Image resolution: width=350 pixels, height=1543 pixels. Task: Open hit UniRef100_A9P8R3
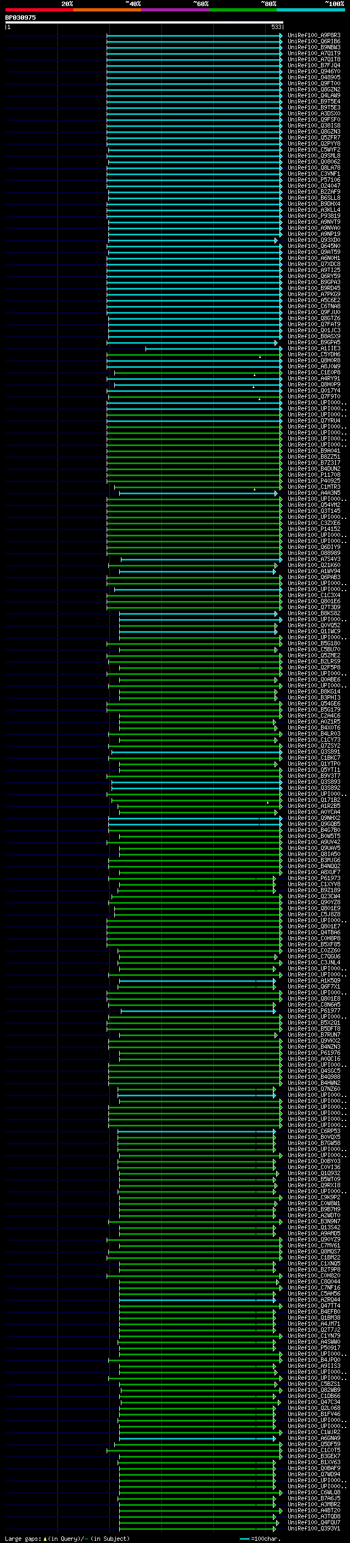(314, 36)
